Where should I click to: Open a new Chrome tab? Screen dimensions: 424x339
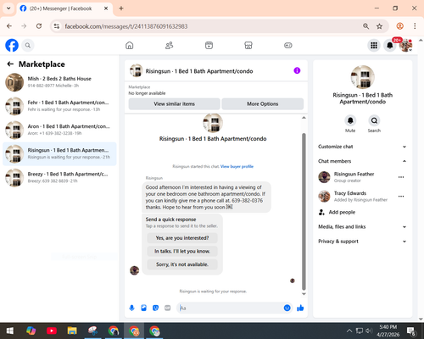point(121,8)
